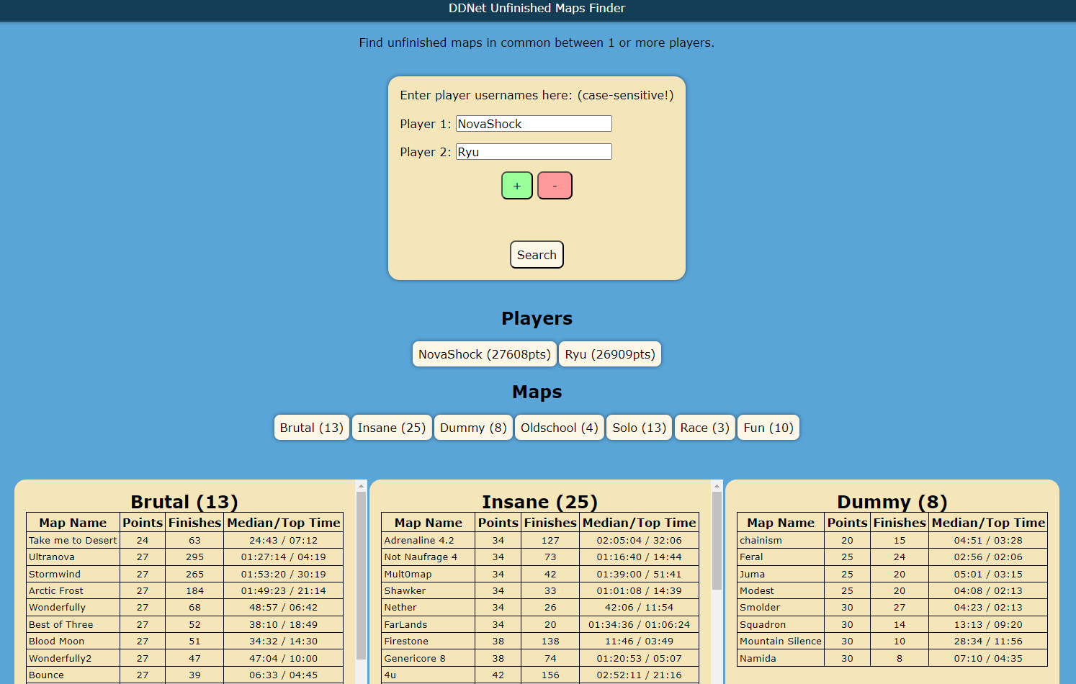Jump to the Dummy (8) maps category
The width and height of the screenshot is (1076, 684).
pyautogui.click(x=473, y=428)
